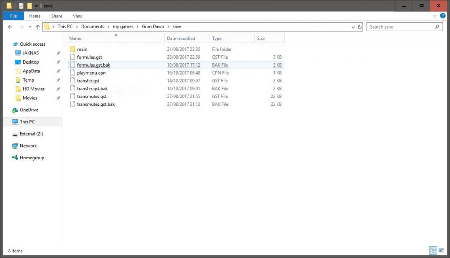
Task: Open the File menu
Action: point(13,16)
